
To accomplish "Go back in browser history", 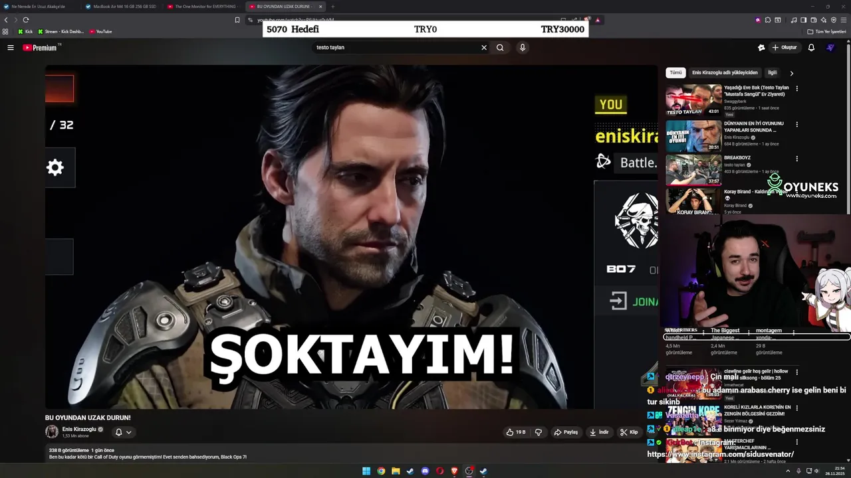I will (x=6, y=20).
